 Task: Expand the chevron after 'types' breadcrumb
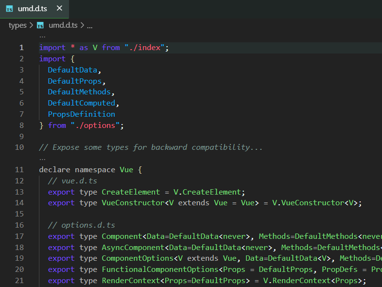pos(31,25)
